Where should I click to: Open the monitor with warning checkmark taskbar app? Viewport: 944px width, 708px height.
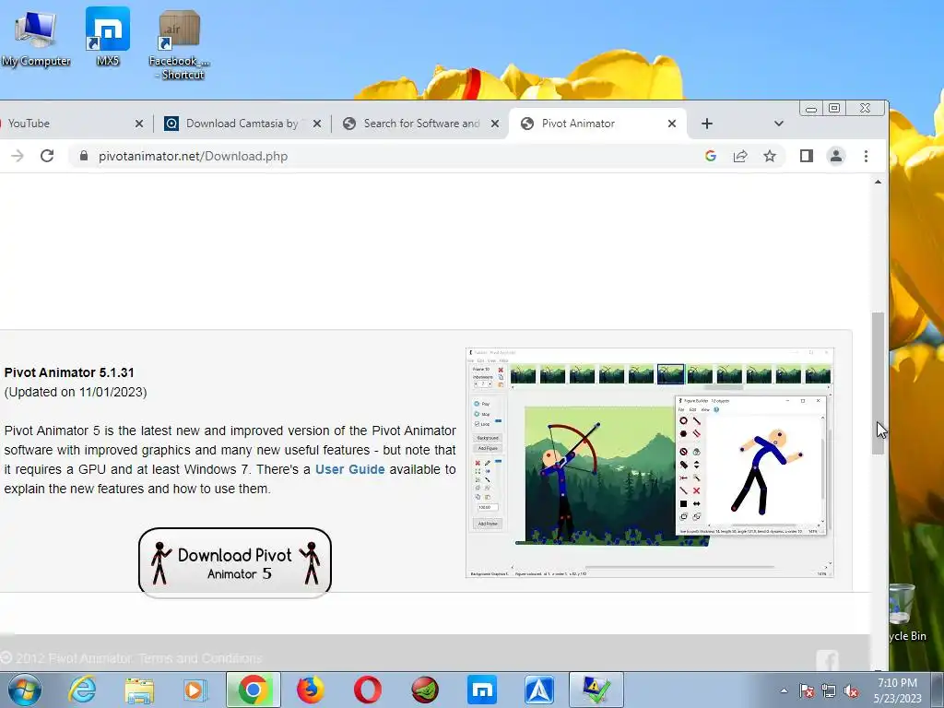tap(596, 690)
